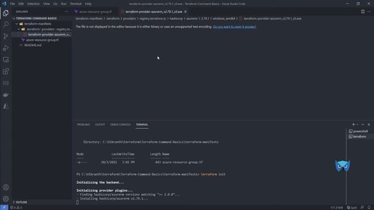Select the terraform-provider-azurerm exe editor tab

(154, 12)
